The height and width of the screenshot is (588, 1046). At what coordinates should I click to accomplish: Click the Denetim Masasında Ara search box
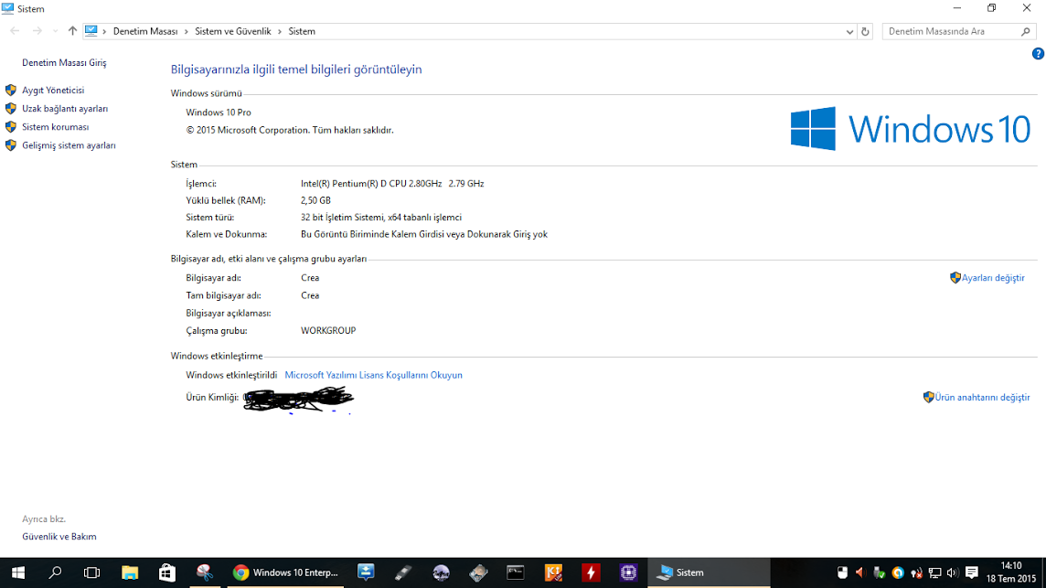[x=958, y=31]
